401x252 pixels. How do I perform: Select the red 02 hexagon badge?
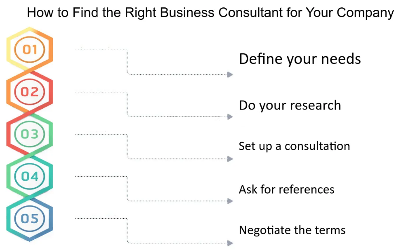click(30, 91)
